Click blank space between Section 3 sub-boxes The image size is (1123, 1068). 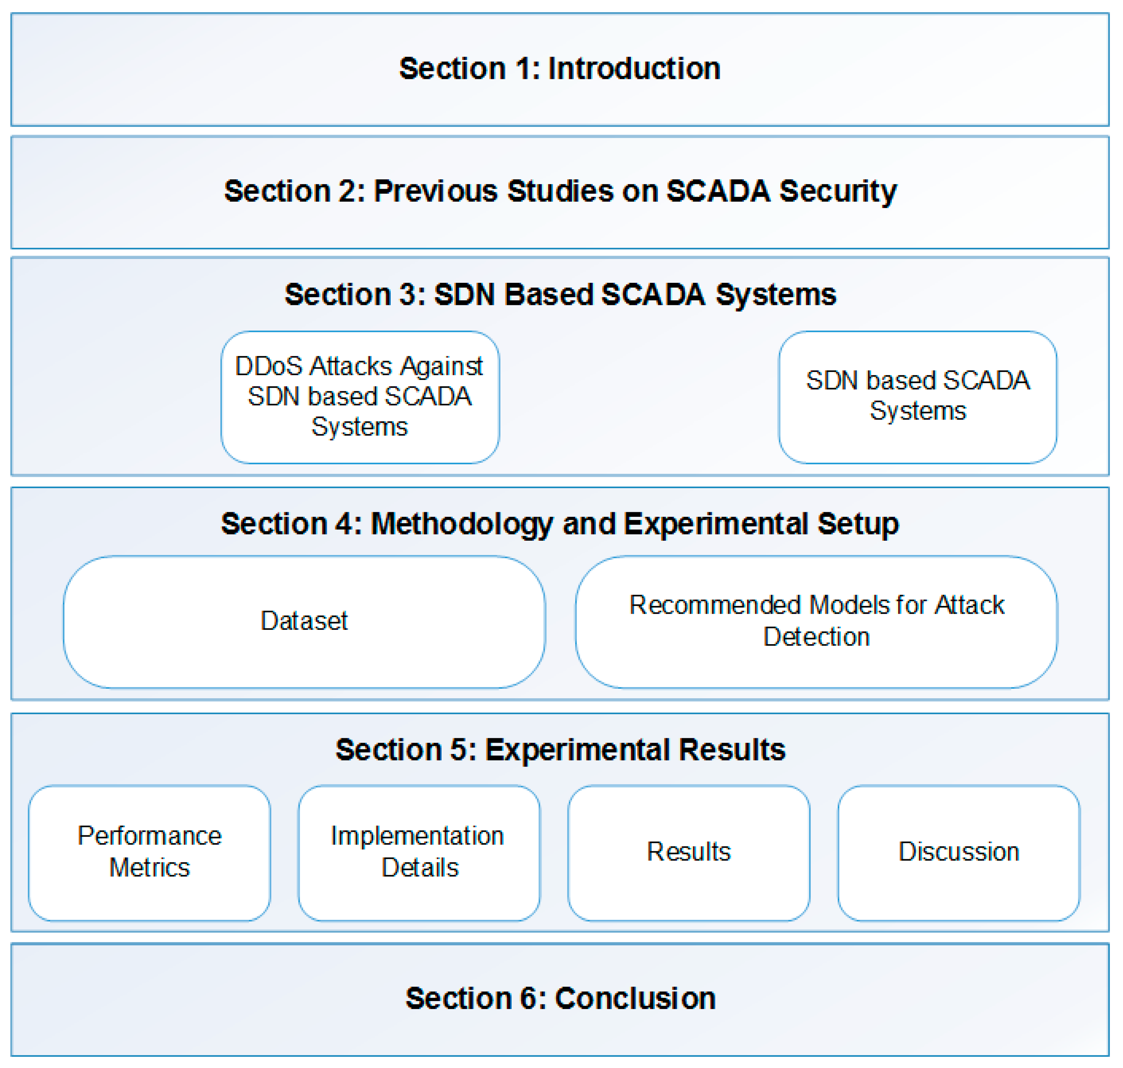[639, 398]
